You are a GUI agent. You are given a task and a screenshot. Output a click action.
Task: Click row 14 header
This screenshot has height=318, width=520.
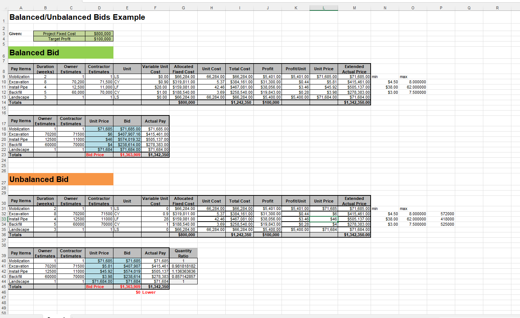click(x=3, y=102)
